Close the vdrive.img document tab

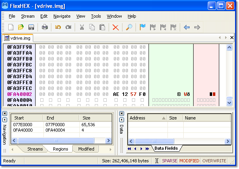[x=231, y=37]
